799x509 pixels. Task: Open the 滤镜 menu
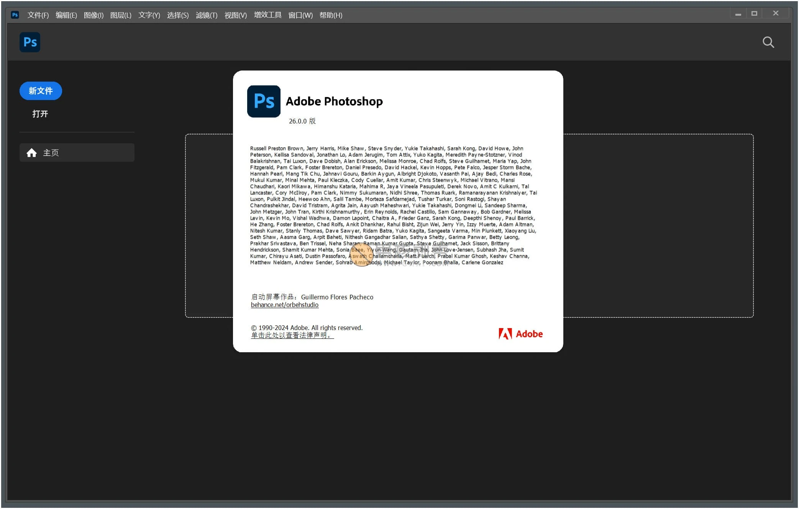pyautogui.click(x=206, y=15)
